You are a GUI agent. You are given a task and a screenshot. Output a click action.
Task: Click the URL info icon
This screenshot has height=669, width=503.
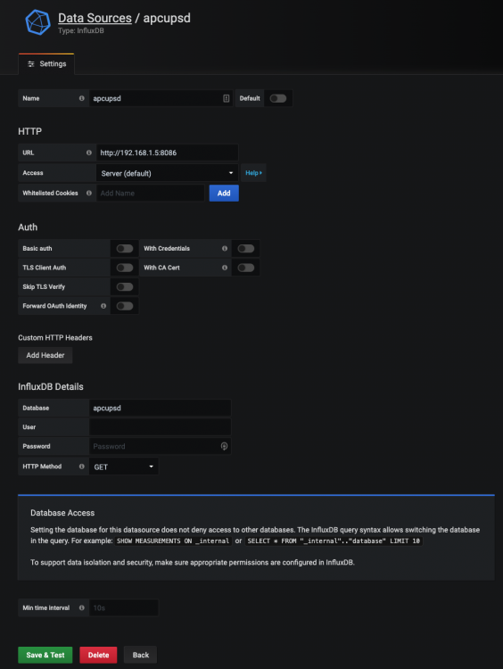[x=89, y=153]
